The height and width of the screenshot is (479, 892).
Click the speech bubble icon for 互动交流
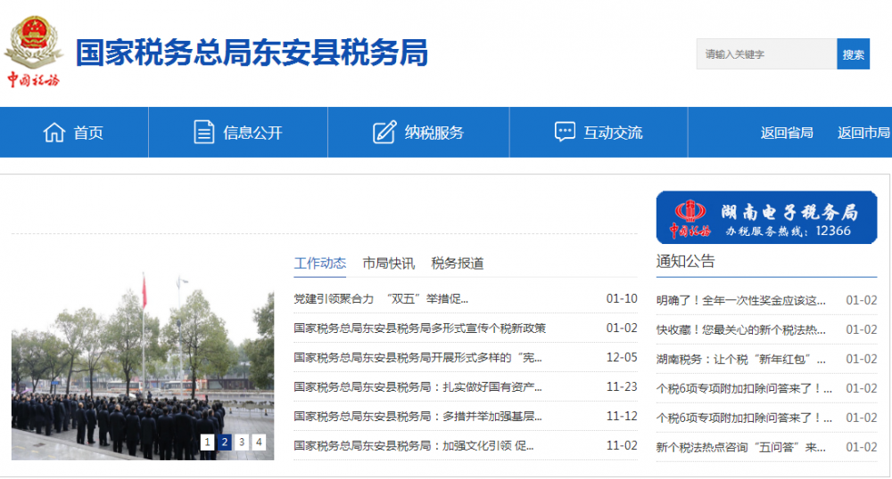click(565, 133)
